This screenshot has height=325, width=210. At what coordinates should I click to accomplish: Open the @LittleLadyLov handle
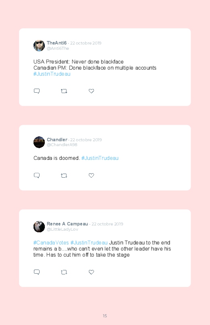(x=63, y=229)
